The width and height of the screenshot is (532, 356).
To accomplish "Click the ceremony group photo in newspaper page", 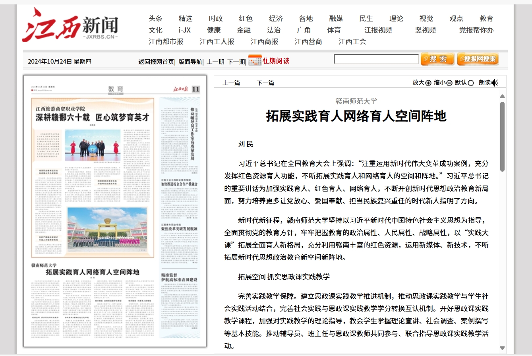I will (93, 145).
